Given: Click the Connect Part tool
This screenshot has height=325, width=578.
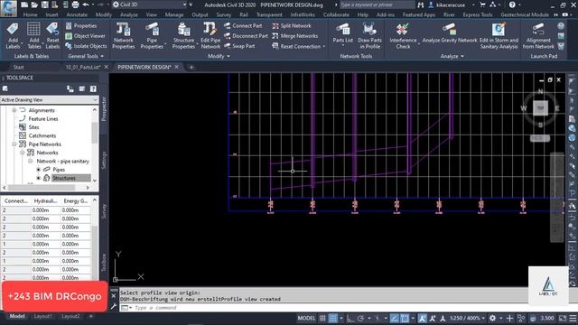Looking at the screenshot, I should (243, 26).
